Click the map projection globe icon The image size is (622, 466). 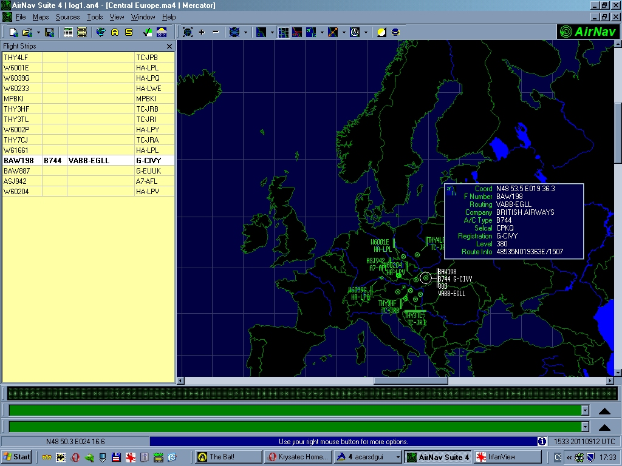click(x=234, y=32)
